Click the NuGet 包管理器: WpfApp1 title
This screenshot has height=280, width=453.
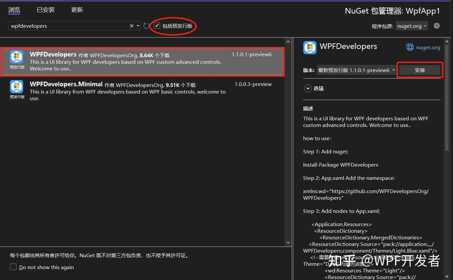tap(392, 11)
